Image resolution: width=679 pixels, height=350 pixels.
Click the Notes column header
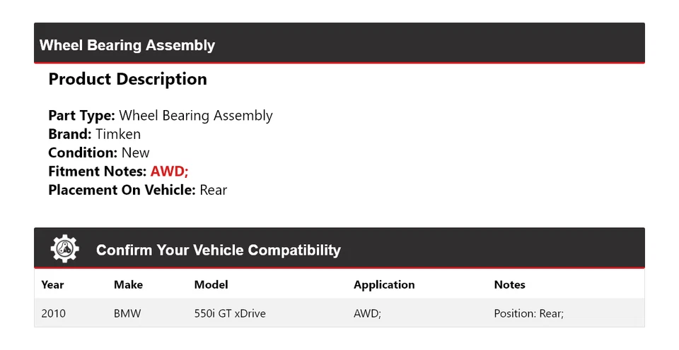(x=509, y=285)
